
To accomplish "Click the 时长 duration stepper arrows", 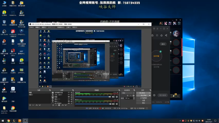I will (x=134, y=98).
